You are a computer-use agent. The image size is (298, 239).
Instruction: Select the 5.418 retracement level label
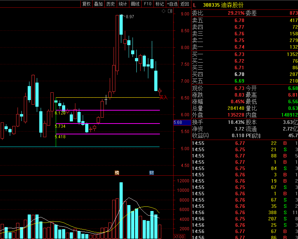click(x=60, y=137)
